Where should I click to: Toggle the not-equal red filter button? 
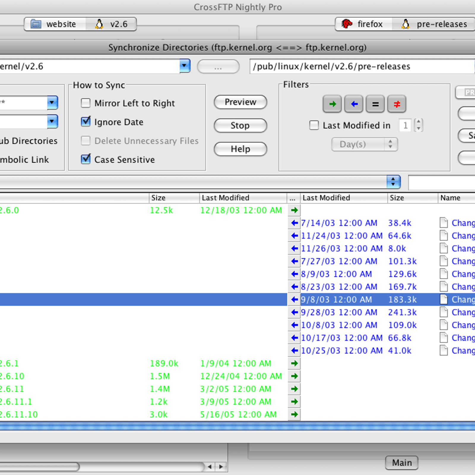tap(397, 104)
